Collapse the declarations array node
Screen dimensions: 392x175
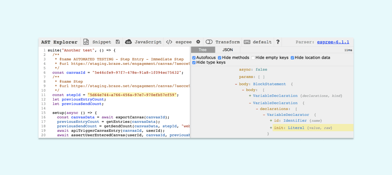(257, 109)
